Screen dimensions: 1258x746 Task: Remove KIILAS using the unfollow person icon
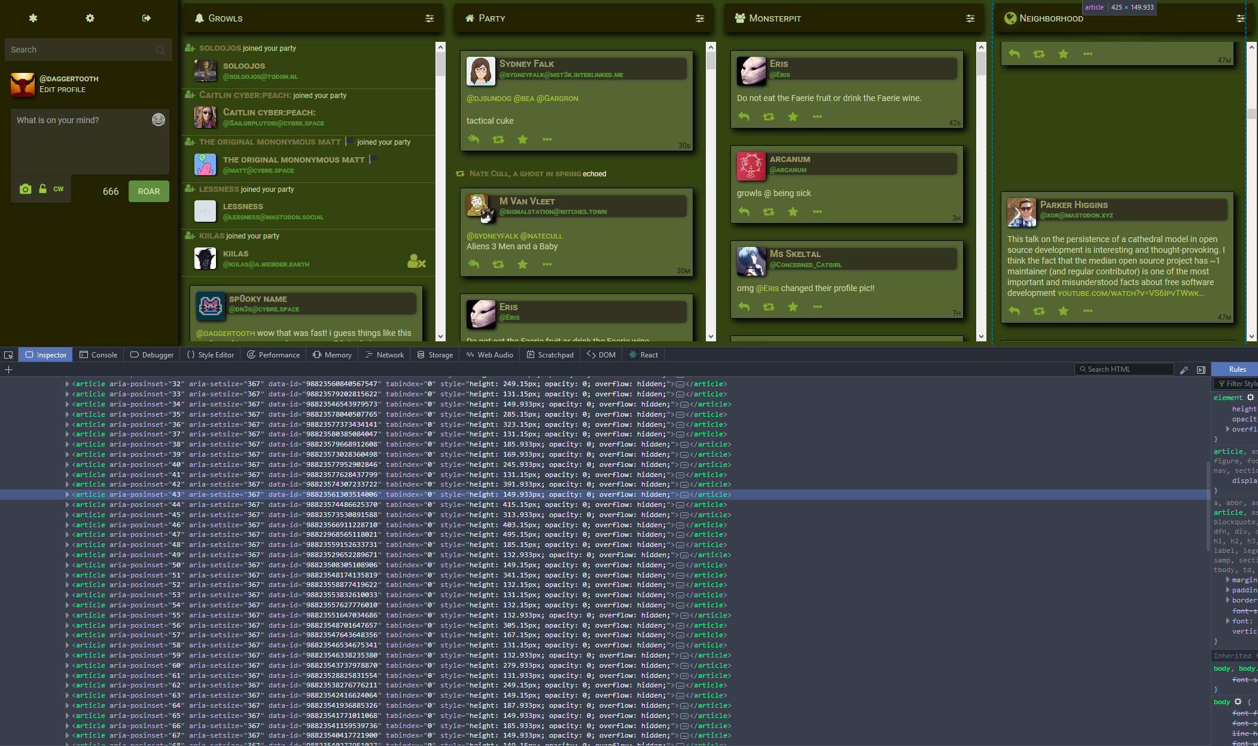click(416, 261)
